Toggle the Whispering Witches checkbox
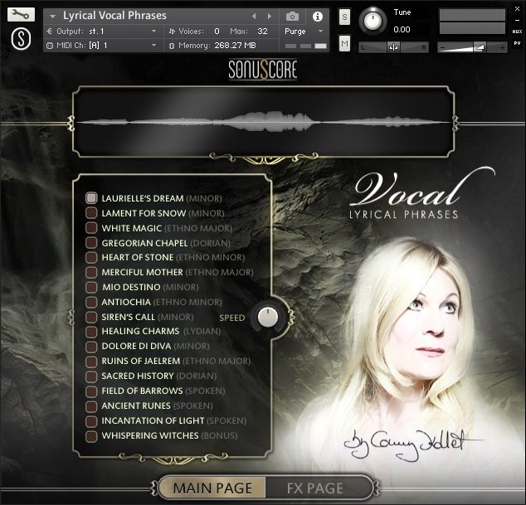Screen dimensions: 526x505 tap(91, 436)
